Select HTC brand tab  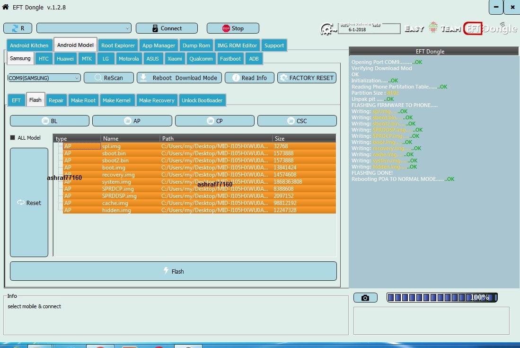click(44, 59)
